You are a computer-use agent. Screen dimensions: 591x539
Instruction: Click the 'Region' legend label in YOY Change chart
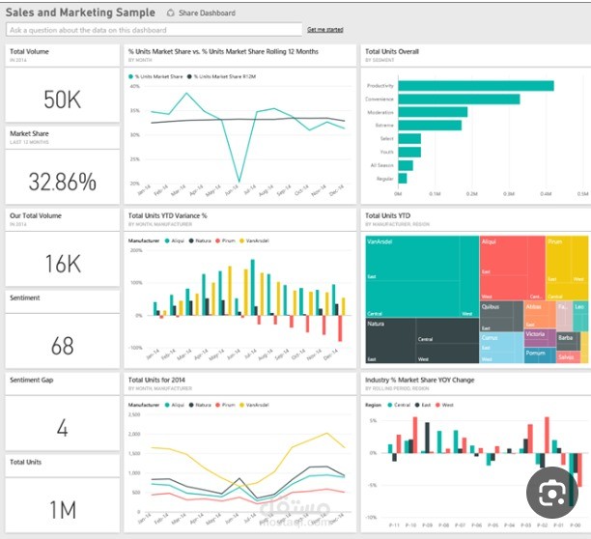[373, 405]
